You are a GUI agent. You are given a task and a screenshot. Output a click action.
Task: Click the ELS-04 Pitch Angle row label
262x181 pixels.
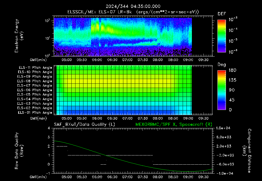tap(35, 99)
